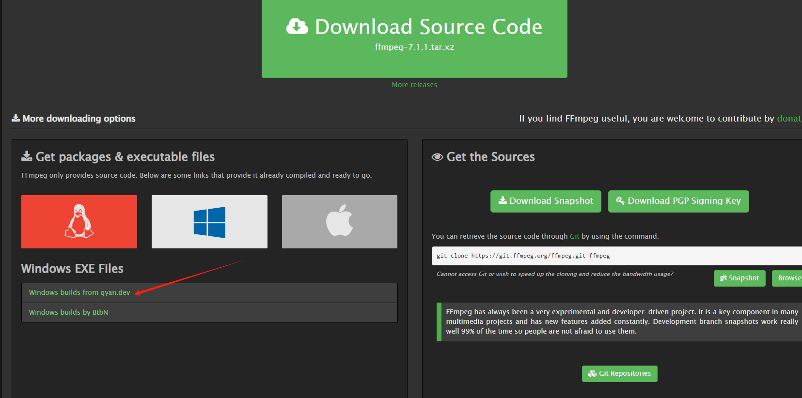
Task: Select the Linux penguin icon tile
Action: 79,222
